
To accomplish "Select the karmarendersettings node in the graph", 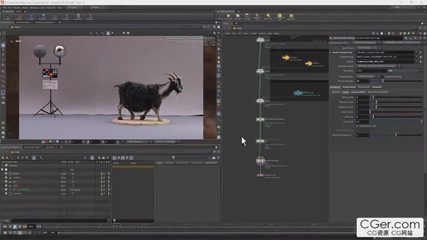I will point(260,160).
